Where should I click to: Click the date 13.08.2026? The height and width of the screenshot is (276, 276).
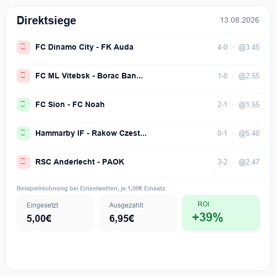(240, 20)
